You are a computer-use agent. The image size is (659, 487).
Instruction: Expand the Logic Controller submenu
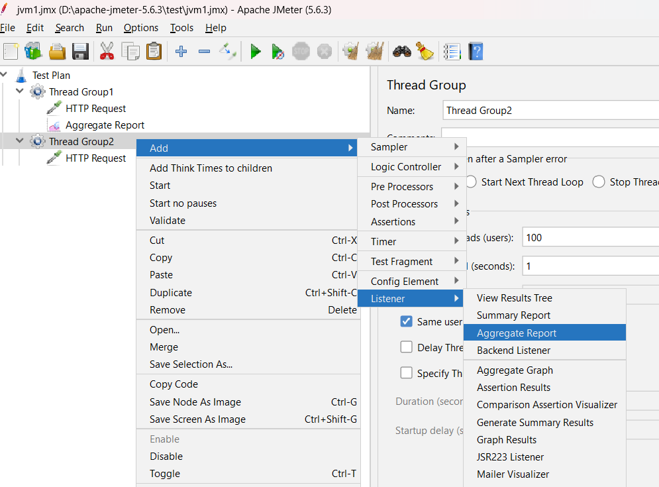pos(411,166)
